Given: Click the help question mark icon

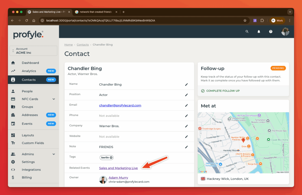Looking at the screenshot, I should coord(271,32).
